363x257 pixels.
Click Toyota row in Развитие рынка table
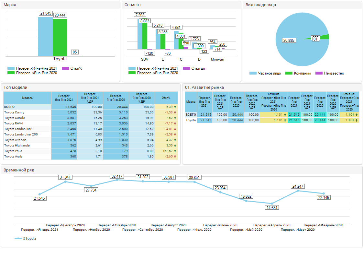pos(191,120)
